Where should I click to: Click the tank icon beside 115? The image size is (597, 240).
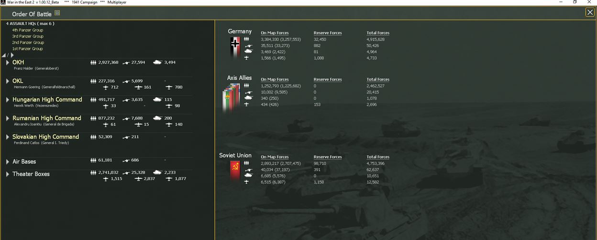click(x=157, y=100)
